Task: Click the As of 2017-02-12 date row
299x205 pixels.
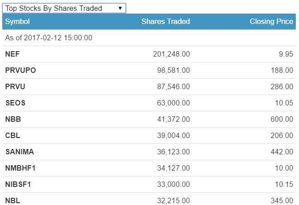Action: coord(48,38)
